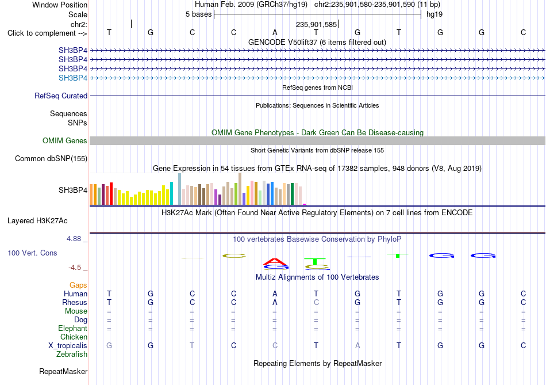Open the 'GENCODE V50lift37 (6 items filtered out)' track title
This screenshot has width=546, height=385.
pos(317,42)
